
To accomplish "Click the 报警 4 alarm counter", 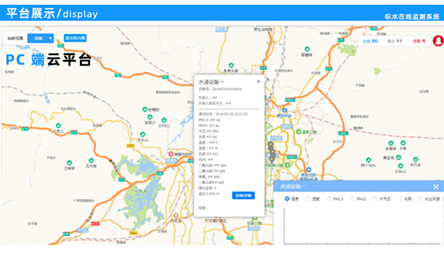I will point(419,41).
